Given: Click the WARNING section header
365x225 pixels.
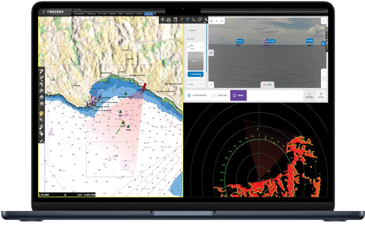Looking at the screenshot, I should [192, 31].
